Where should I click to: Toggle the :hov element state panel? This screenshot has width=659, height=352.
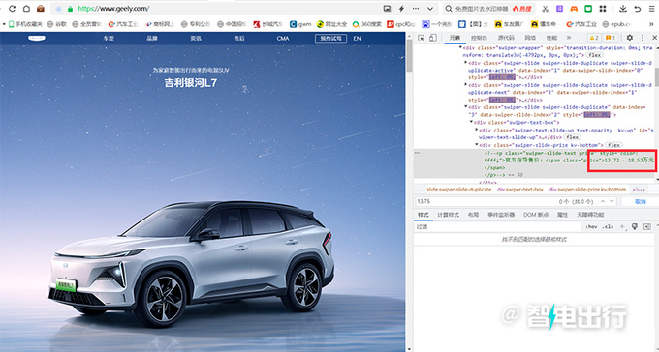[591, 227]
